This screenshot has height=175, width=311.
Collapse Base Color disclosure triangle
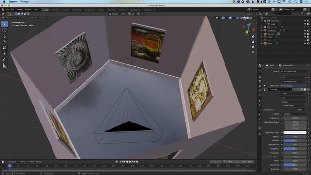pyautogui.click(x=264, y=86)
